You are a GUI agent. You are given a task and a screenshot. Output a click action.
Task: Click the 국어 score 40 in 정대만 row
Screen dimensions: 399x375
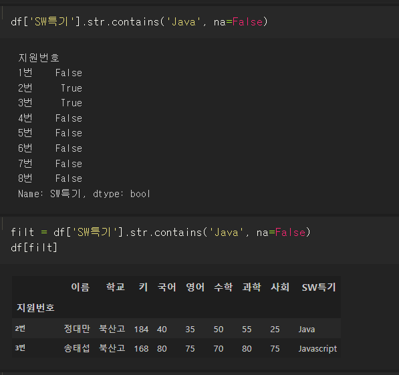coord(162,329)
